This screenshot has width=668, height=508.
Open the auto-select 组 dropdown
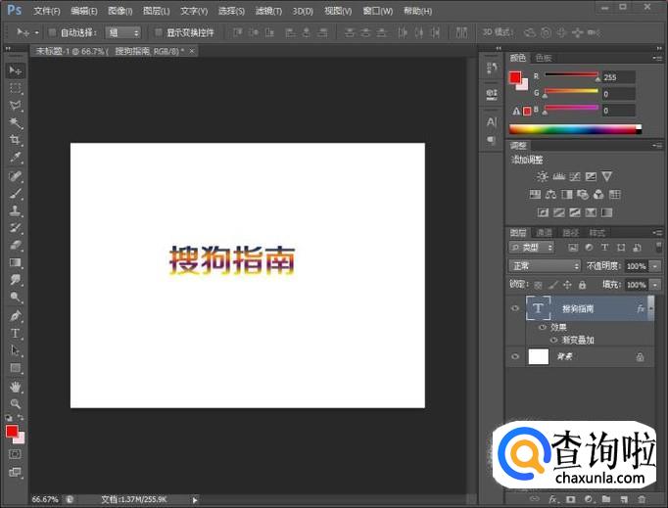click(x=122, y=32)
